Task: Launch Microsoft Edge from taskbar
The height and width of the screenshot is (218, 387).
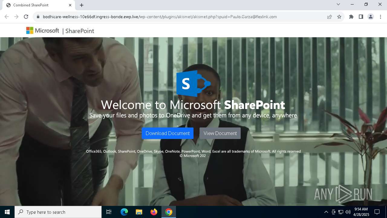Action: [124, 212]
